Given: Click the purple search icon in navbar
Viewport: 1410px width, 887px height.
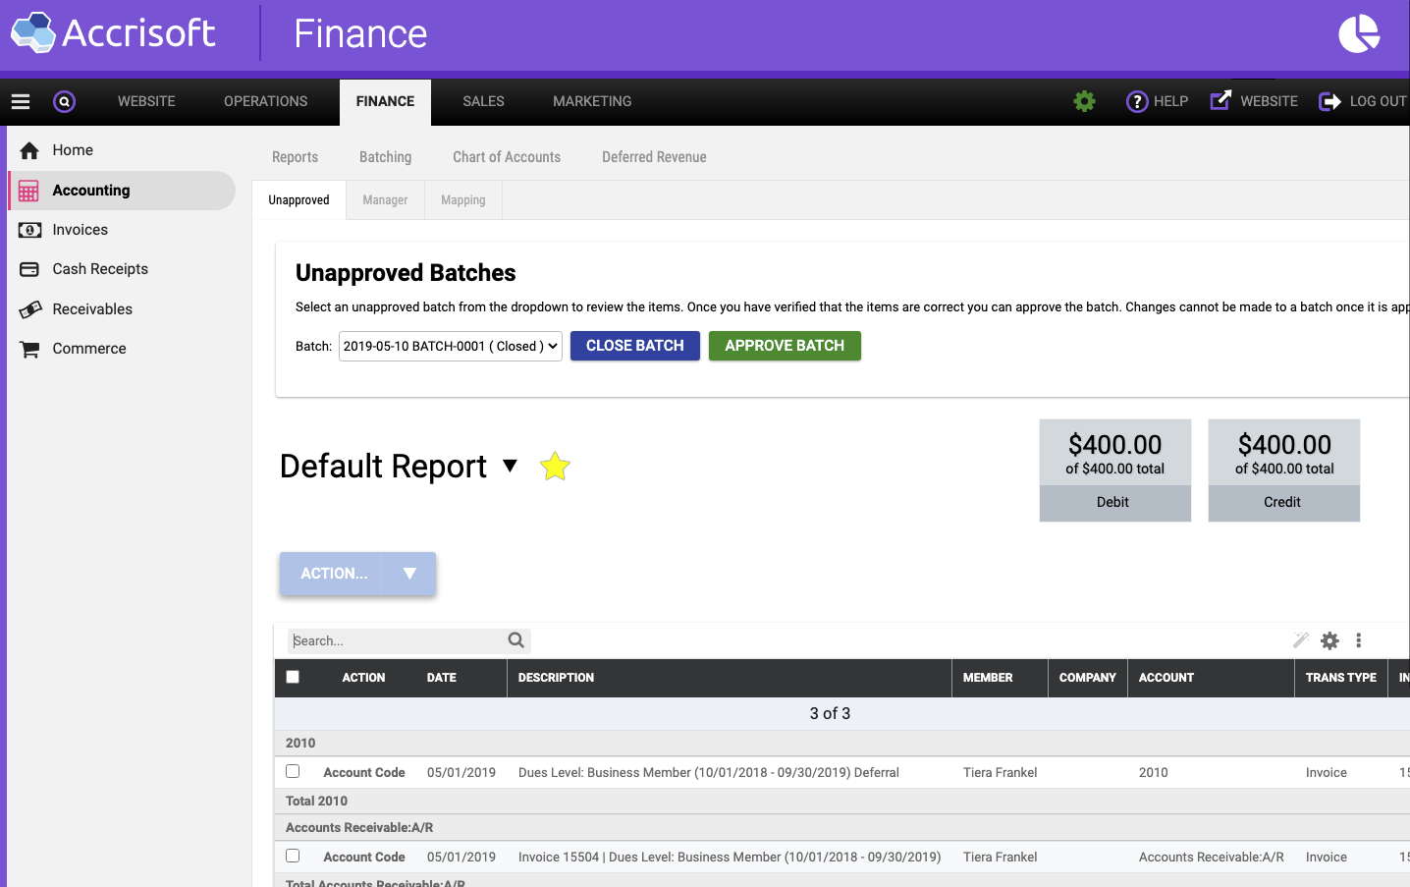Looking at the screenshot, I should (64, 101).
